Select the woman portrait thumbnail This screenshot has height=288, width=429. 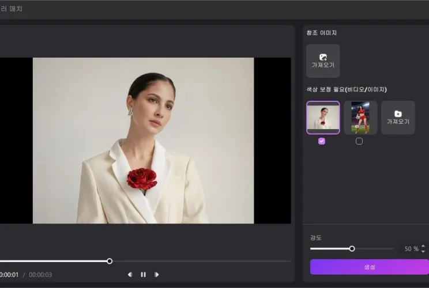coord(323,118)
